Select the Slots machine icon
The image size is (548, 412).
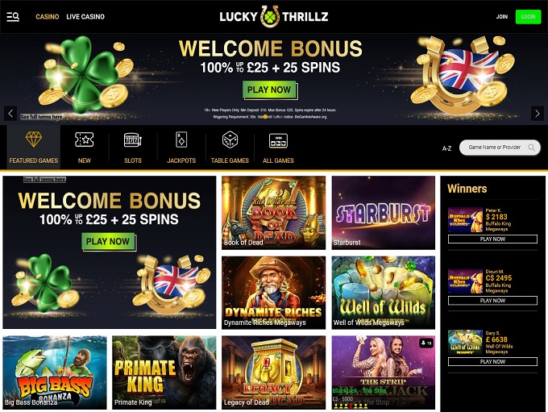(x=133, y=140)
